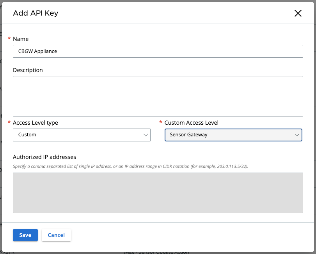This screenshot has height=254, width=316.
Task: Click the Description field label
Action: pyautogui.click(x=28, y=70)
